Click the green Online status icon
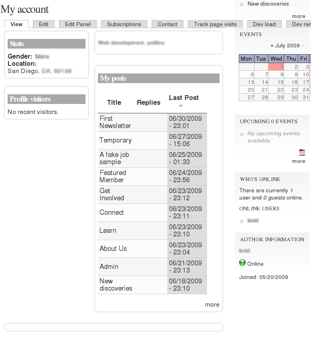 [x=242, y=263]
